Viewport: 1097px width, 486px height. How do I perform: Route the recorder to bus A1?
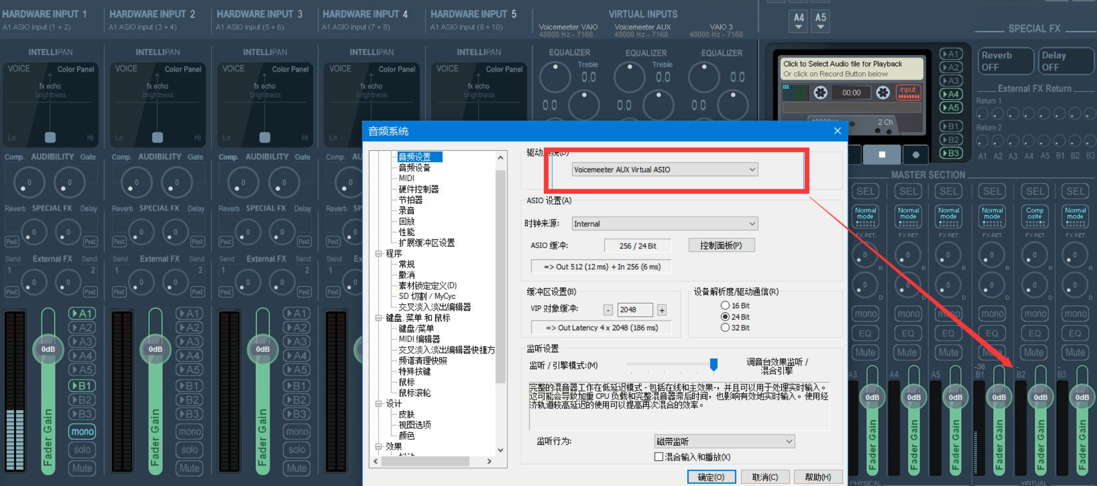[950, 54]
